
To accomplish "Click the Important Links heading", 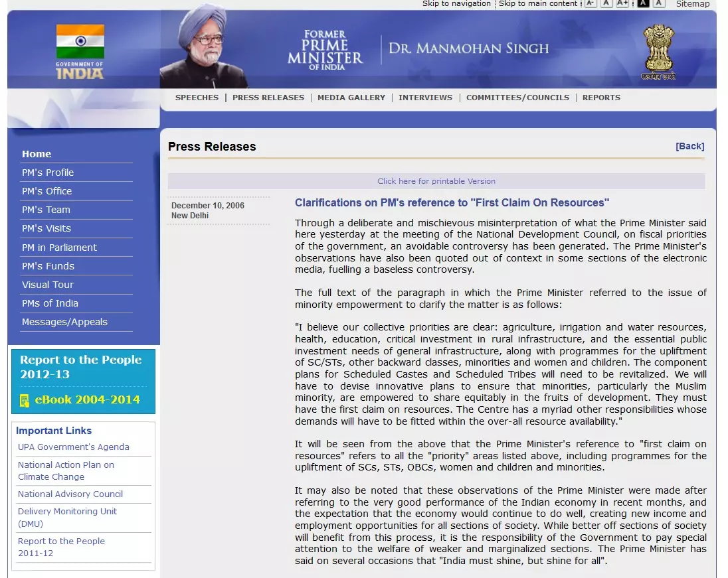I will pyautogui.click(x=54, y=431).
